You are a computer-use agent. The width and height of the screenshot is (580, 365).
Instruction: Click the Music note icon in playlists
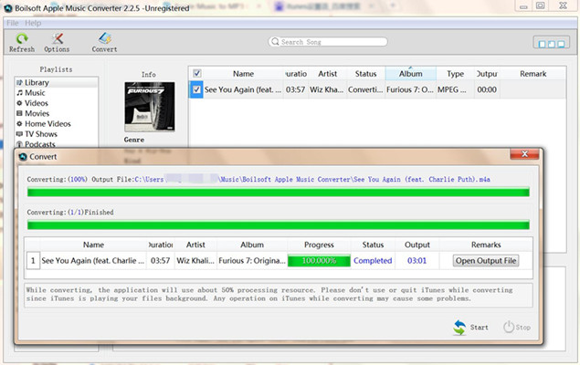click(x=19, y=93)
